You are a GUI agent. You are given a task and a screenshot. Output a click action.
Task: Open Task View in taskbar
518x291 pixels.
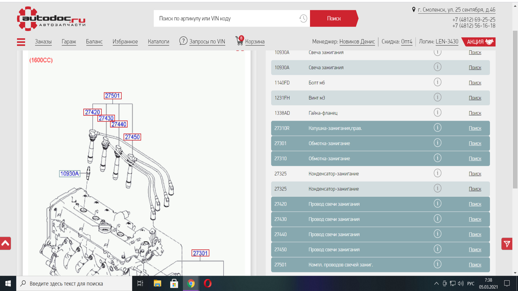pos(140,283)
